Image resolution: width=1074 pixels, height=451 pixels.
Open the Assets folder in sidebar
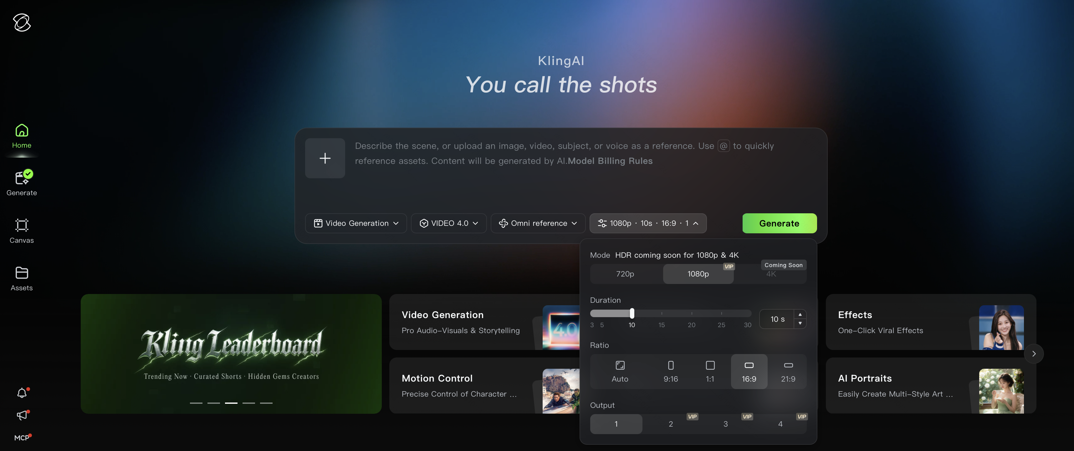coord(22,279)
